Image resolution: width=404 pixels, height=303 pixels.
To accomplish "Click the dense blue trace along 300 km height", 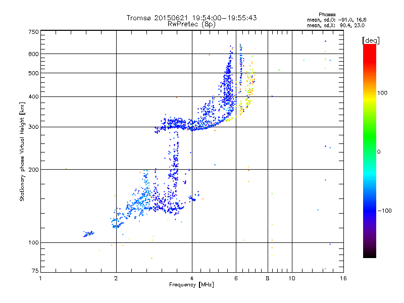I will coord(178,124).
